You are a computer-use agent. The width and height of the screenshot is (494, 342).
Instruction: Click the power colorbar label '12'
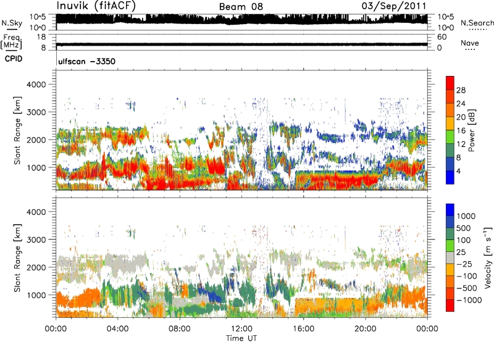461,144
